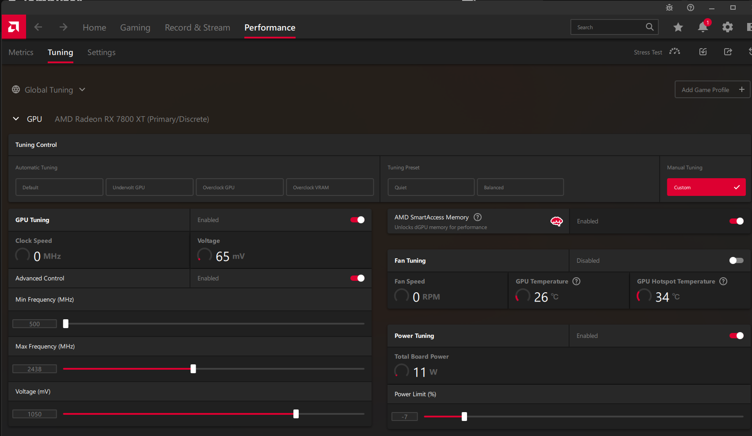752x436 pixels.
Task: Choose the Default automatic tuning option
Action: click(x=59, y=187)
